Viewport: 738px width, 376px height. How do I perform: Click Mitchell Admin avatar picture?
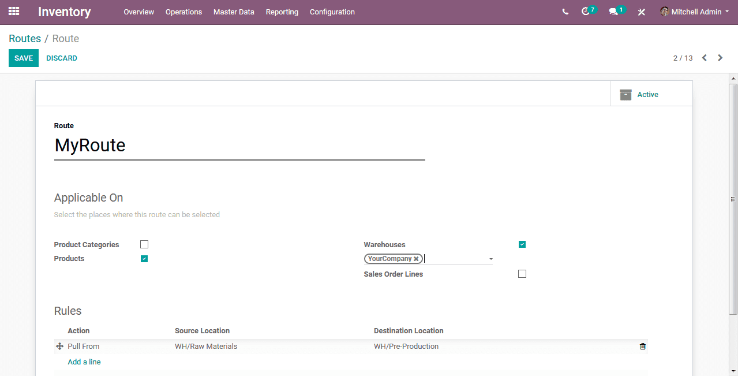coord(665,12)
